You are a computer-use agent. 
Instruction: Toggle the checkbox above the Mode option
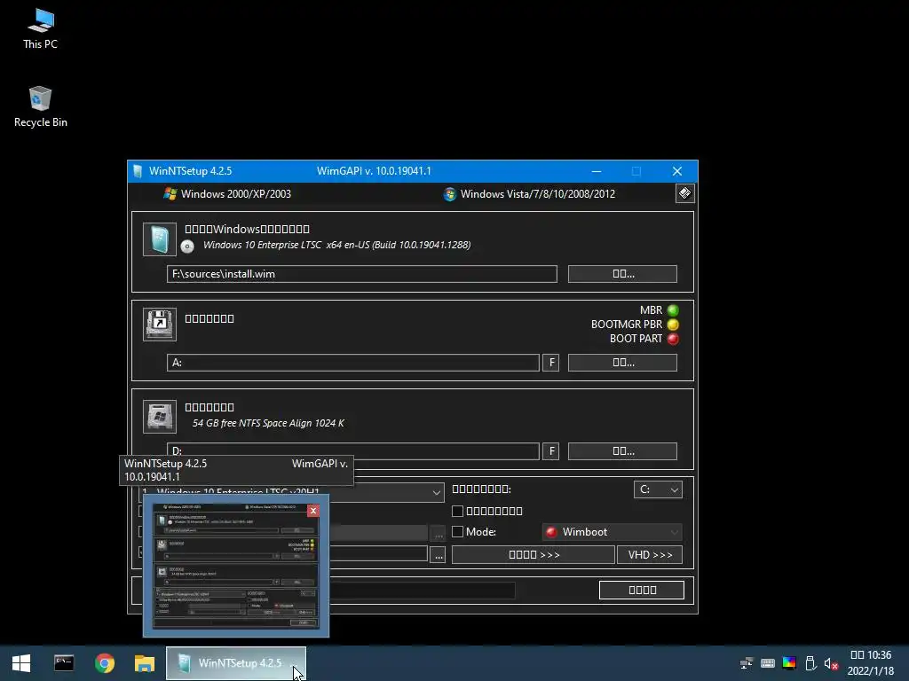pos(457,511)
